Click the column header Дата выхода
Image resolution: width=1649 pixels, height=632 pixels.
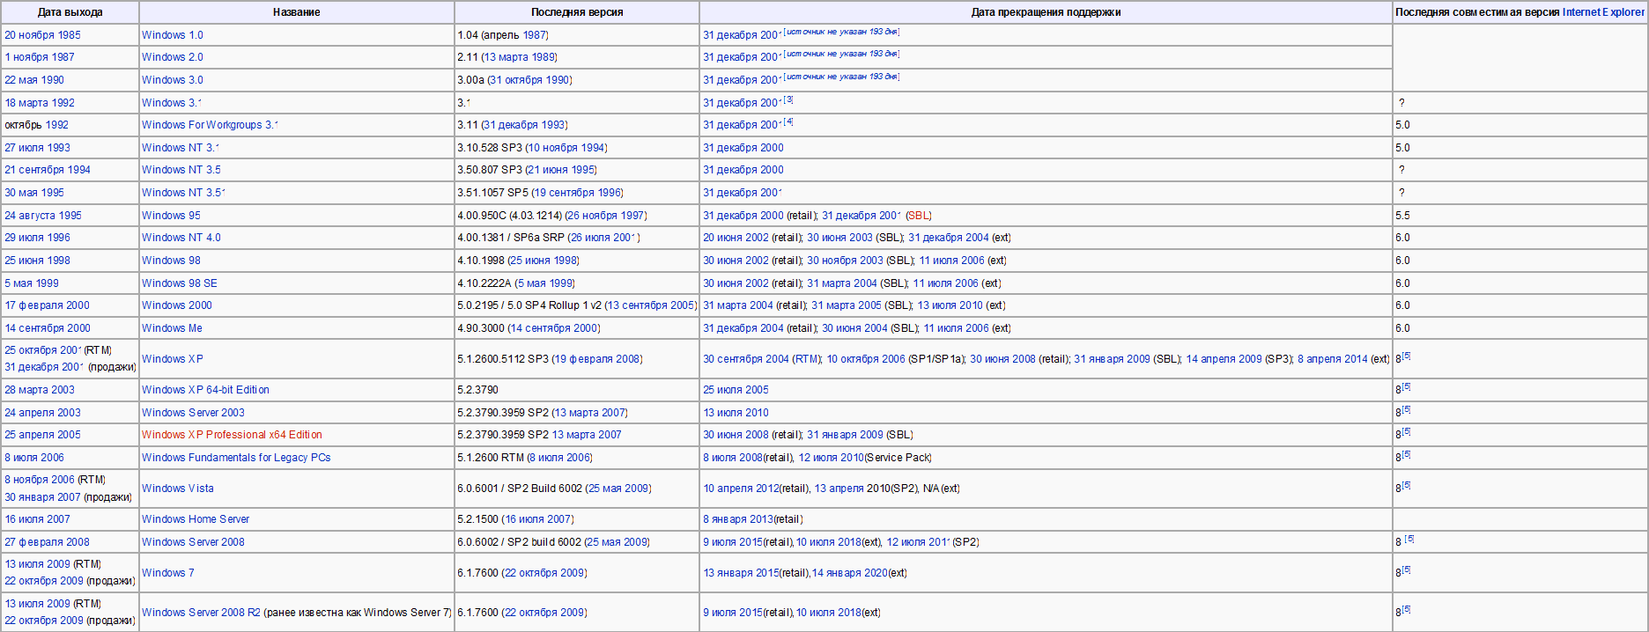click(70, 12)
